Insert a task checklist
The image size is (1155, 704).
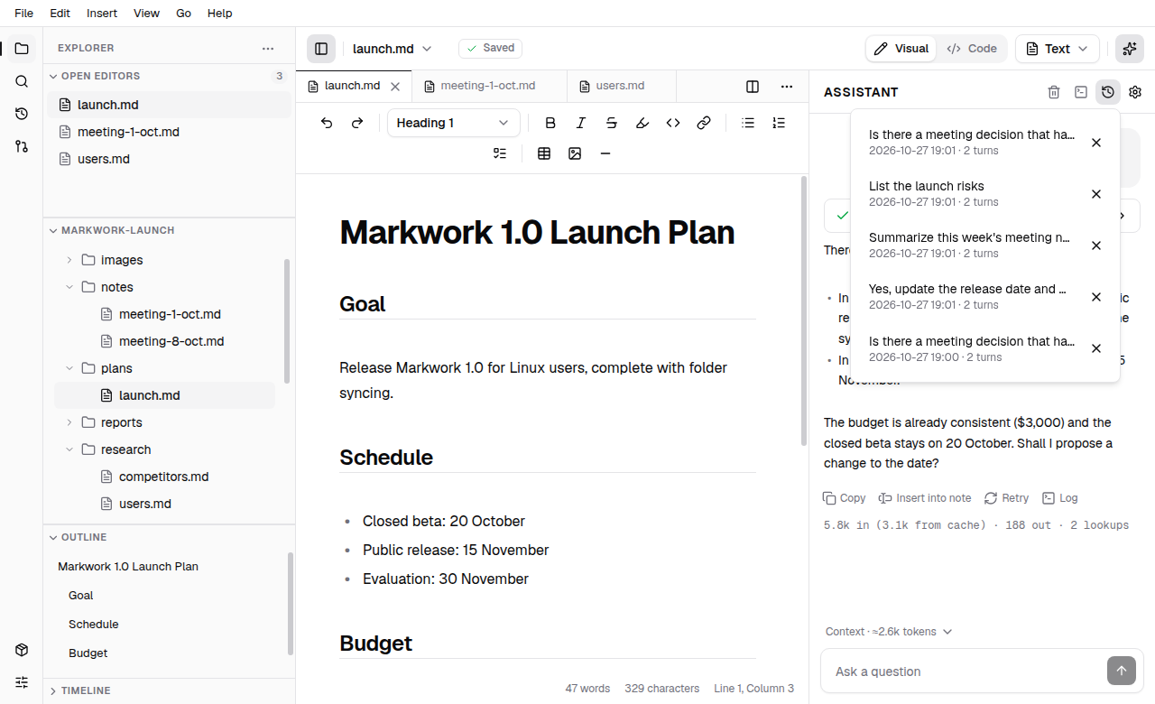pyautogui.click(x=500, y=153)
